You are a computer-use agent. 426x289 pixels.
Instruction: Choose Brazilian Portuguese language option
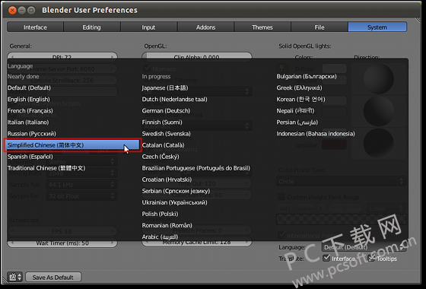(x=196, y=168)
